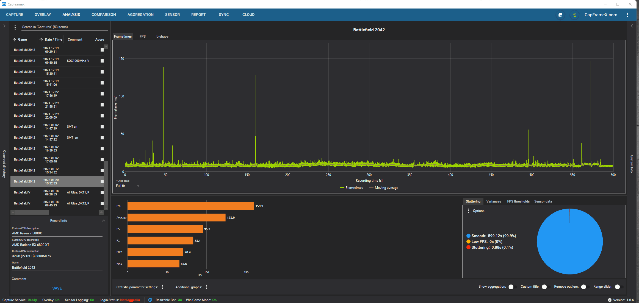Switch to the COMPARISON tab
639x303 pixels.
click(x=104, y=15)
